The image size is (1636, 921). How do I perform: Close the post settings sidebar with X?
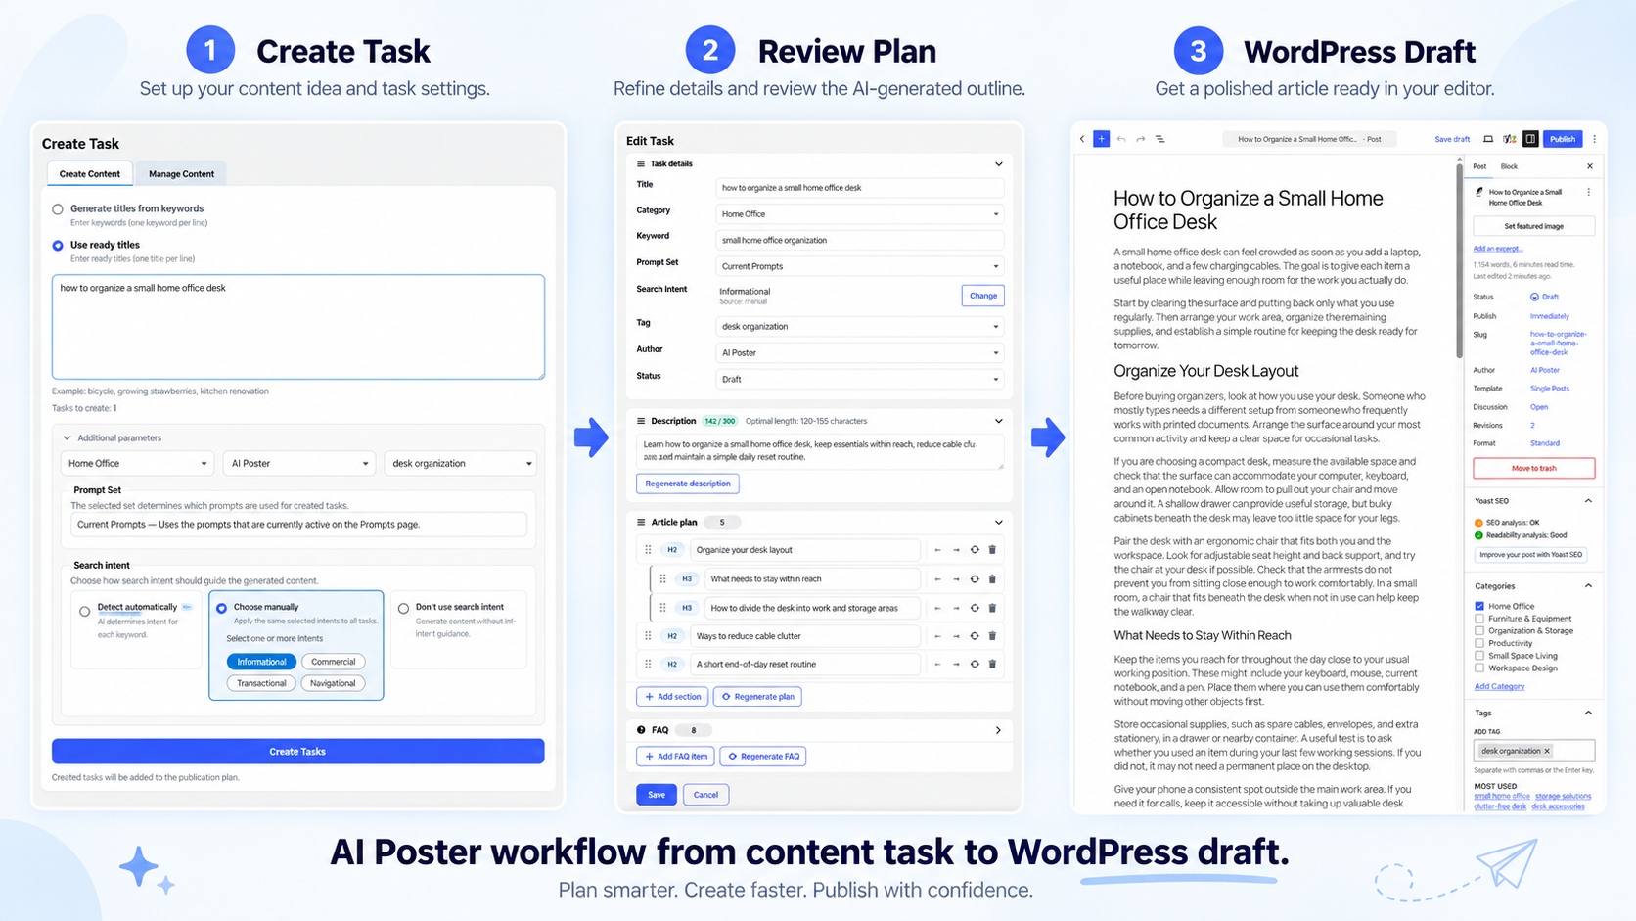tap(1590, 166)
